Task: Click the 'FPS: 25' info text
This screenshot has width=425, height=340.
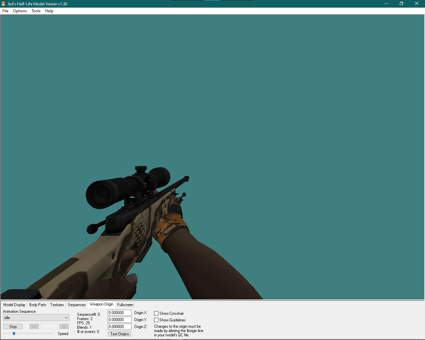Action: [83, 323]
